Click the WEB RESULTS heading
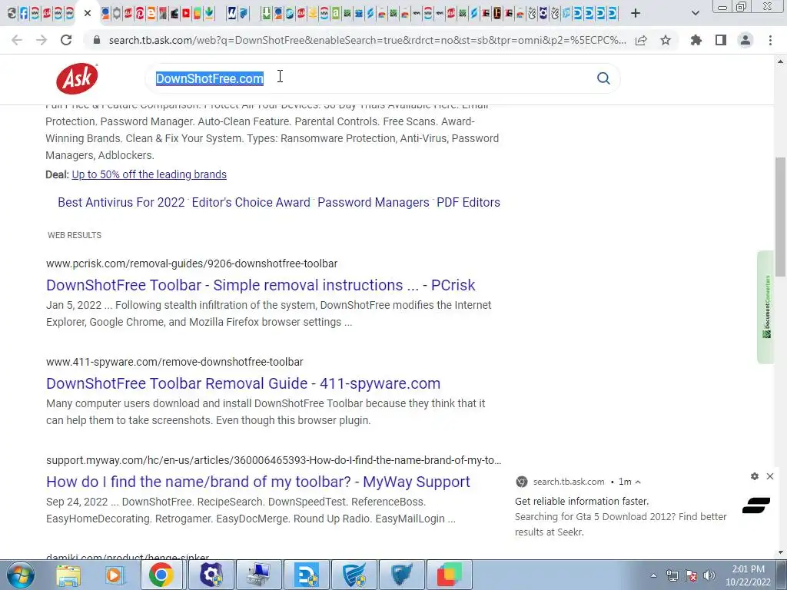 [75, 235]
